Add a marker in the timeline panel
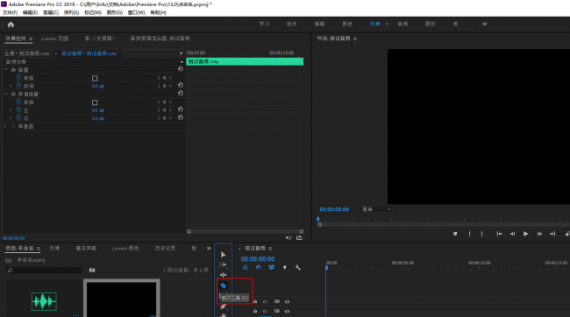This screenshot has height=317, width=570. (285, 267)
